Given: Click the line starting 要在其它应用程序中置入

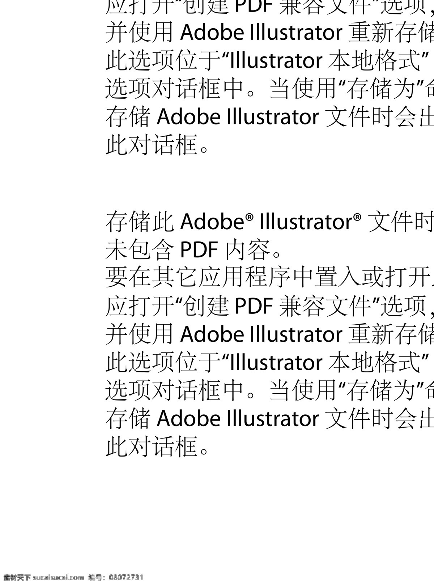Looking at the screenshot, I should [269, 278].
